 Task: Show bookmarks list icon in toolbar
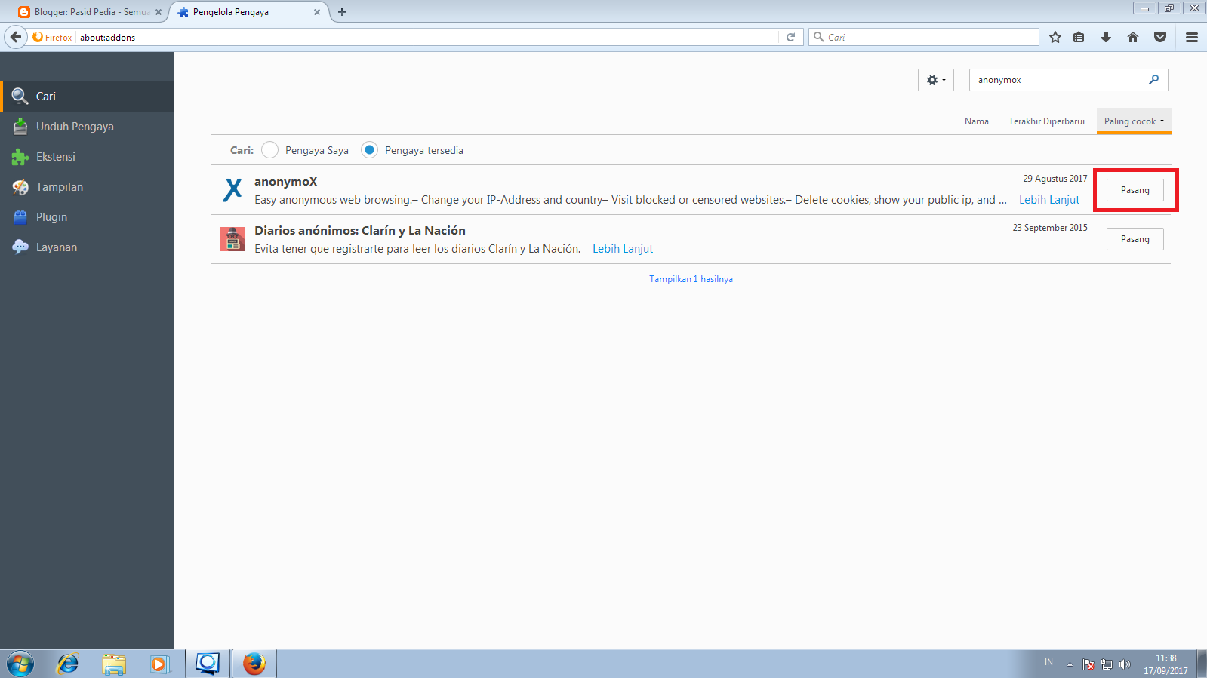1079,37
